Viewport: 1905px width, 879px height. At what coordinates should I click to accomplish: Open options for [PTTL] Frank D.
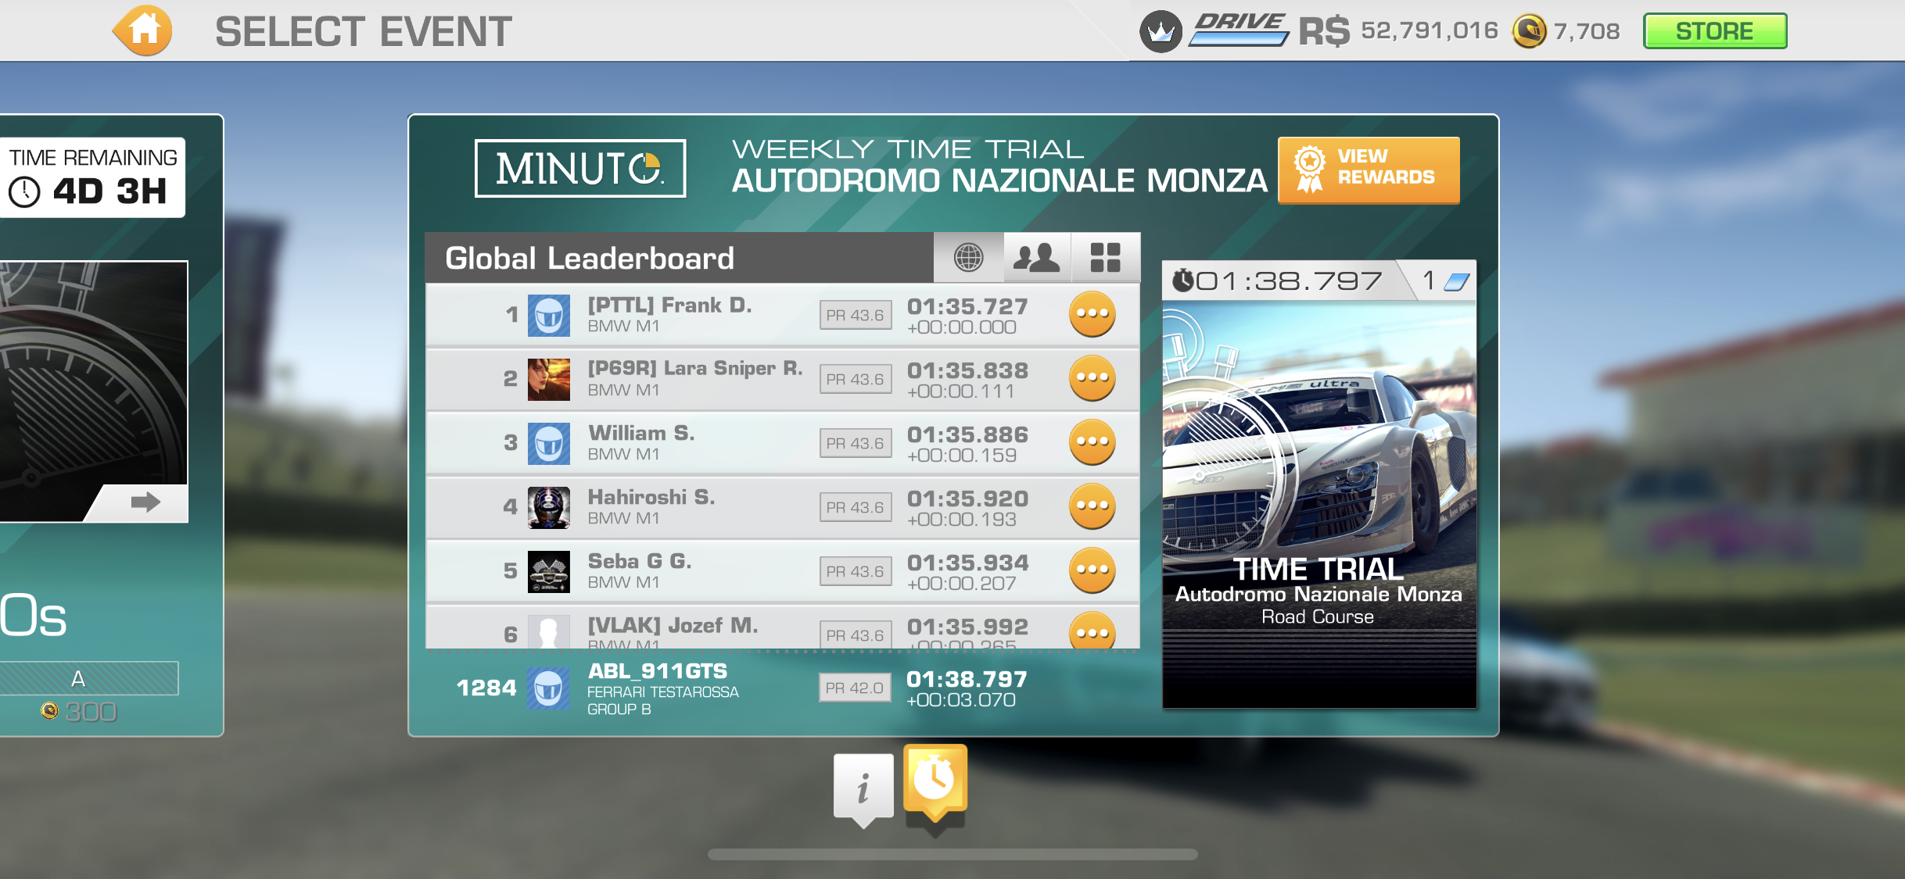[1092, 314]
